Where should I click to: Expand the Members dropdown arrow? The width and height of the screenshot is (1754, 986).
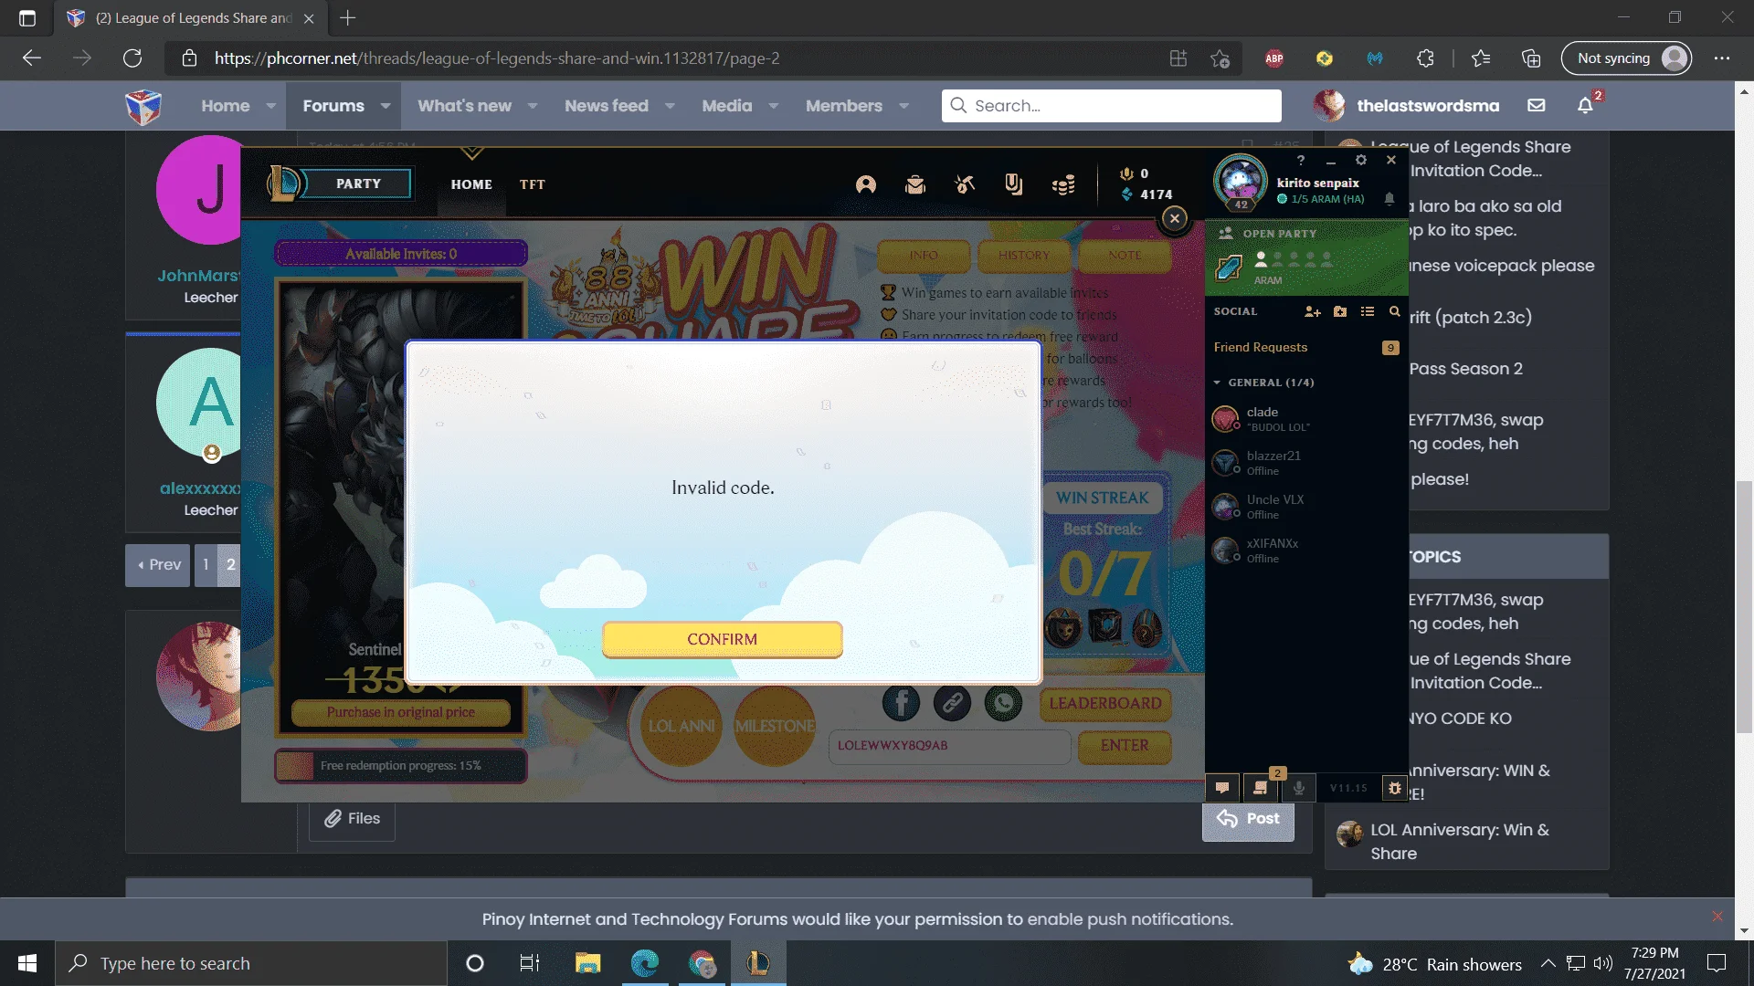[903, 106]
